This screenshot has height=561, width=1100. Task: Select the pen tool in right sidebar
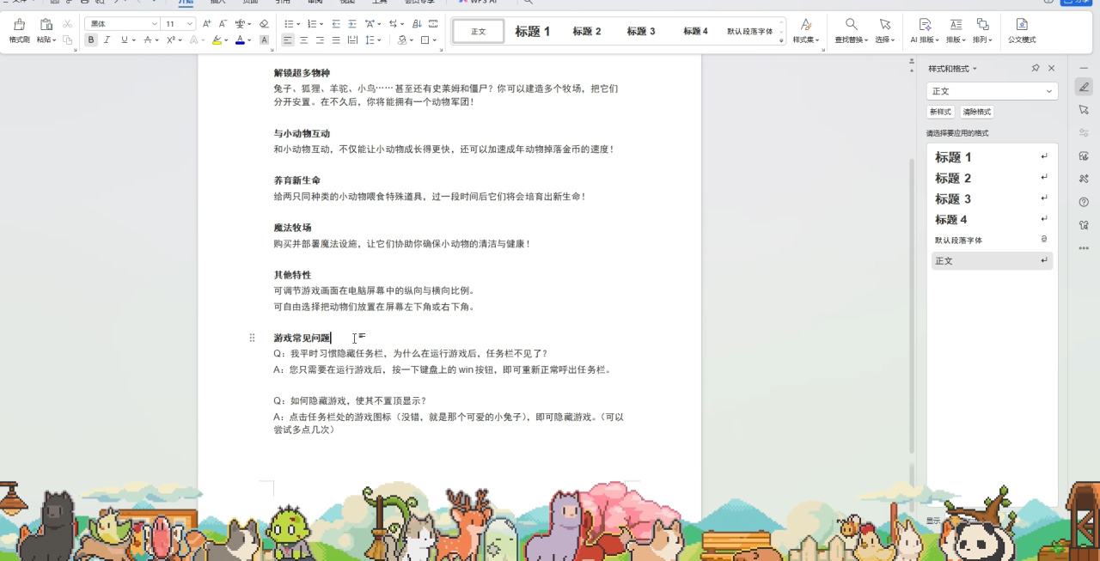point(1084,86)
